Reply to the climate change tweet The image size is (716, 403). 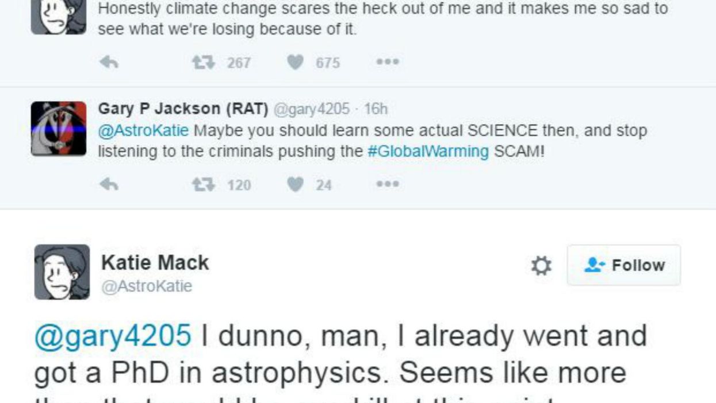[x=109, y=63]
